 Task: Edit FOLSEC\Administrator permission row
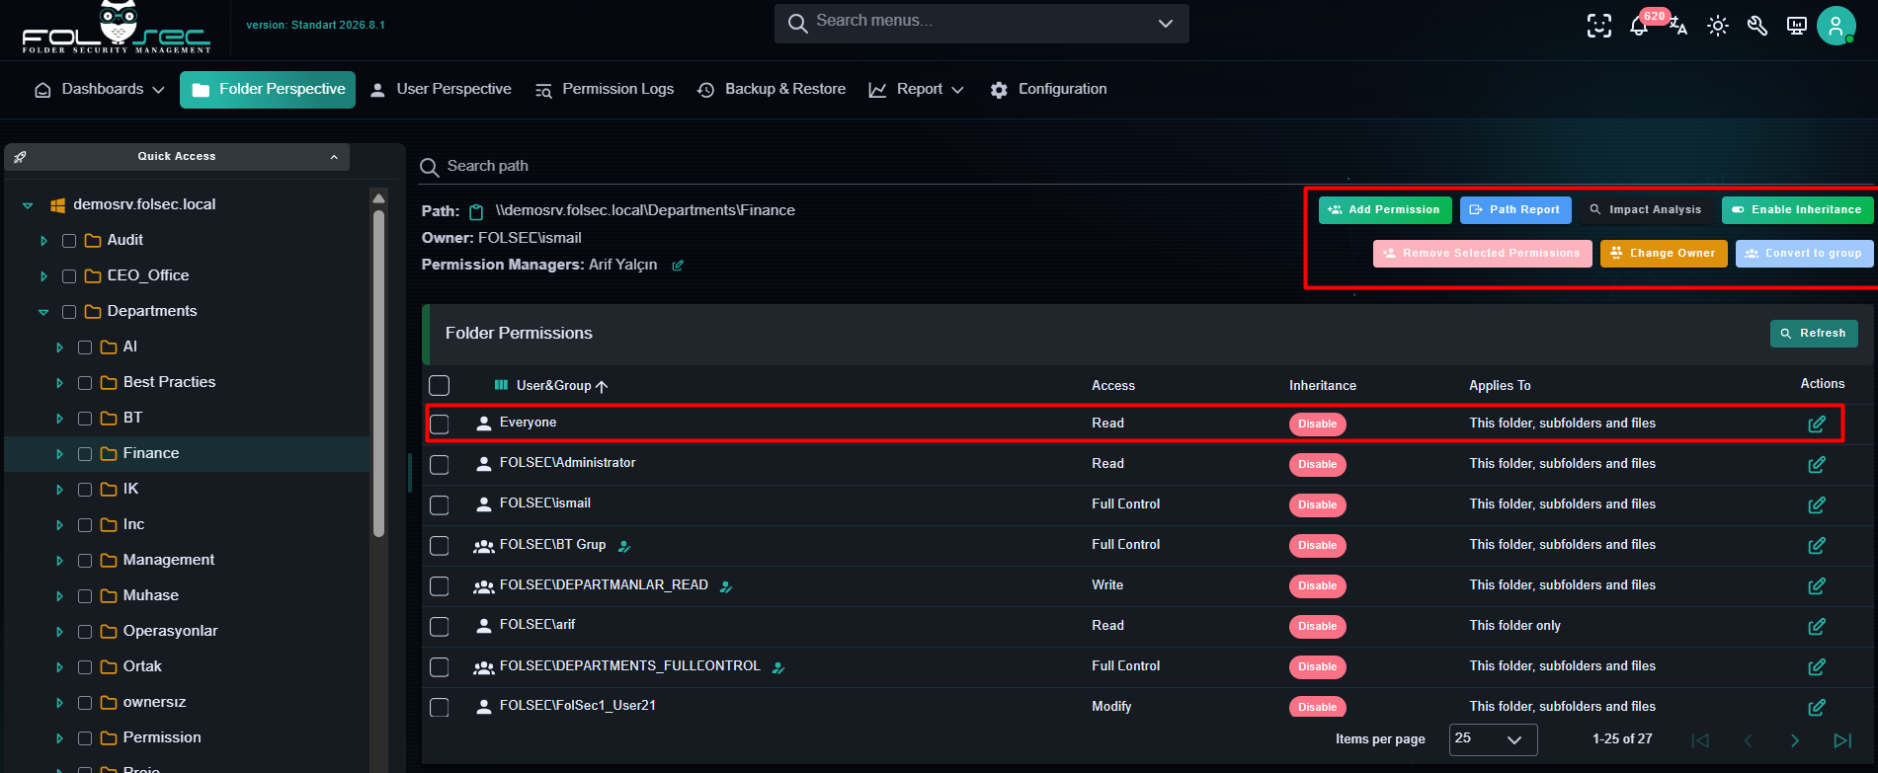tap(1816, 464)
